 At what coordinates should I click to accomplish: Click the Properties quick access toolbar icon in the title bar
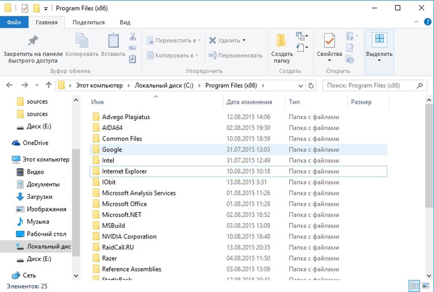click(x=24, y=8)
